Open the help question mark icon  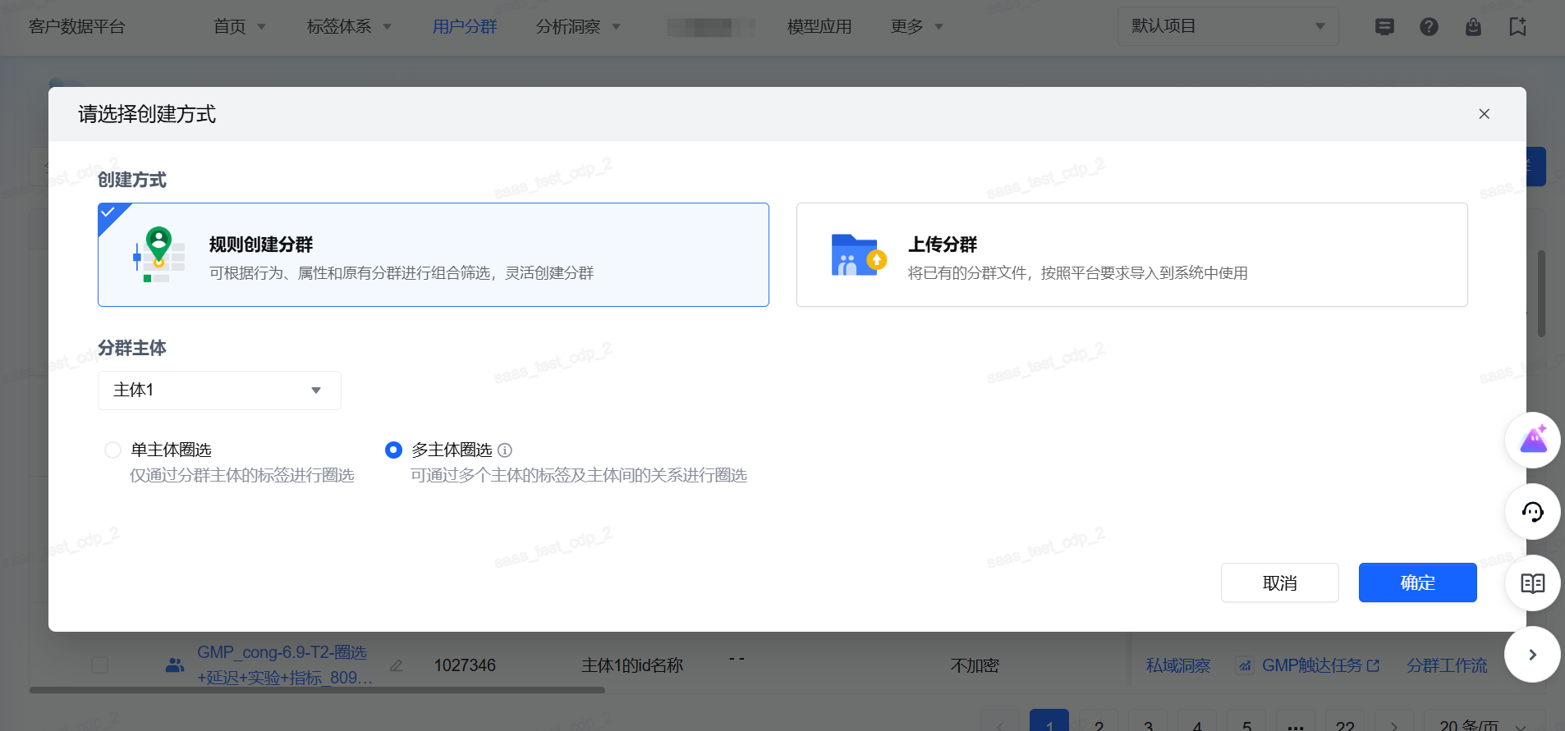1429,27
